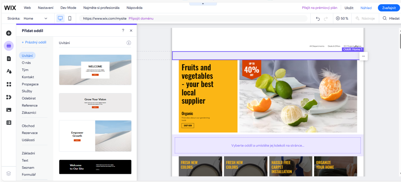Image resolution: width=401 pixels, height=182 pixels.
Task: Click the Připojit doménu link
Action: 141,19
